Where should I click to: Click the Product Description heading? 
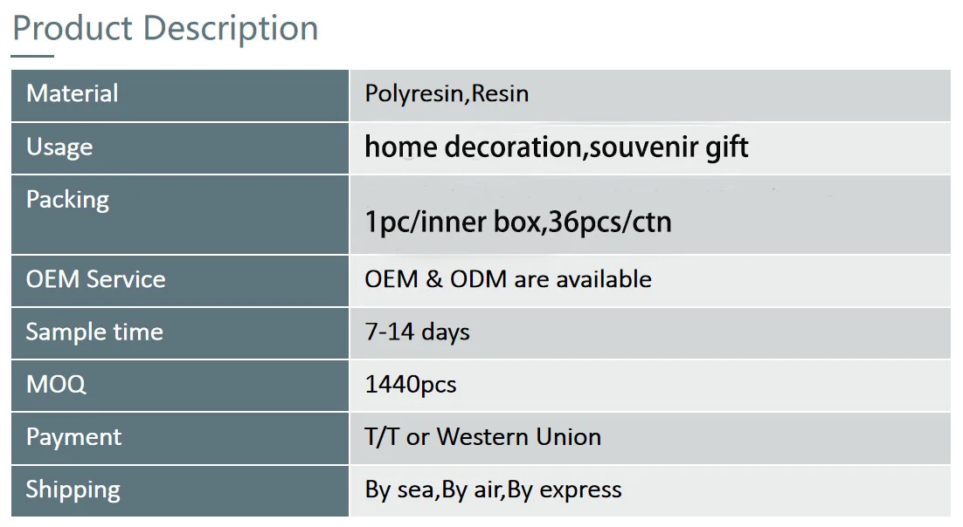point(165,28)
